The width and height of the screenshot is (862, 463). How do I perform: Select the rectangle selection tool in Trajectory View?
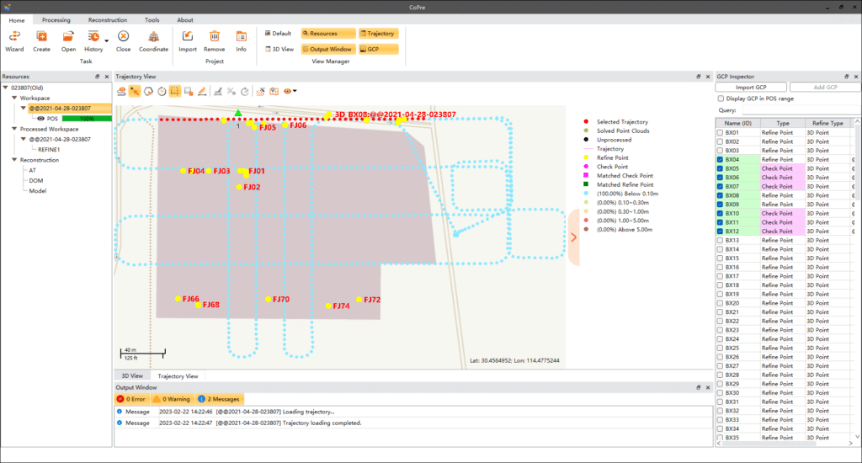coord(175,91)
